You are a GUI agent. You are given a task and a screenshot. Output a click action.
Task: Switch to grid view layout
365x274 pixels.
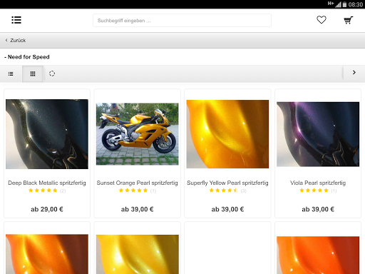point(33,73)
